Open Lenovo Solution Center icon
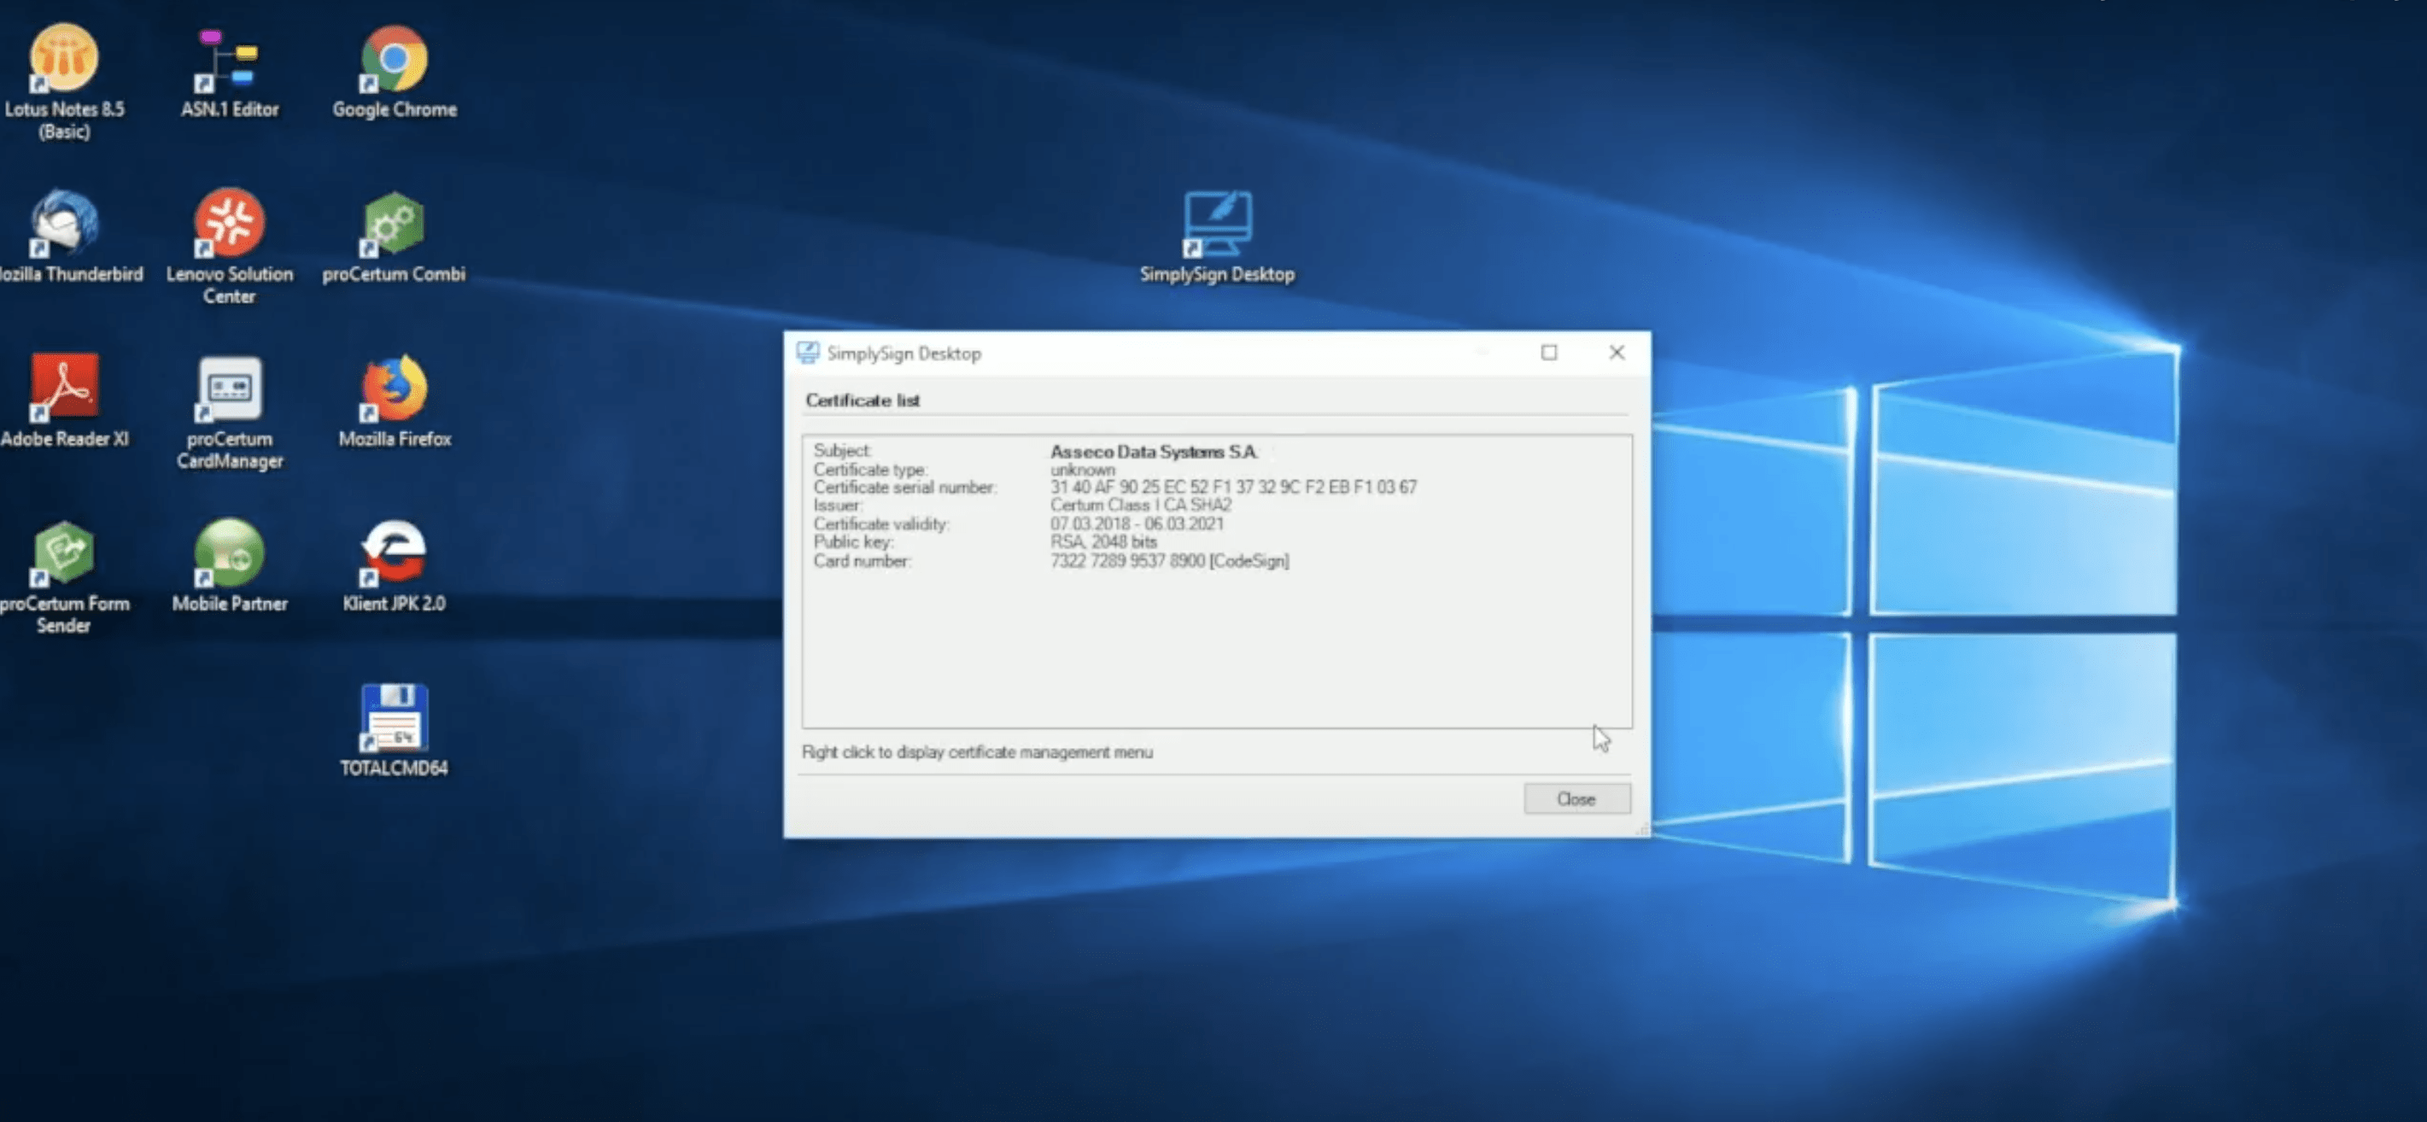2427x1122 pixels. 229,247
